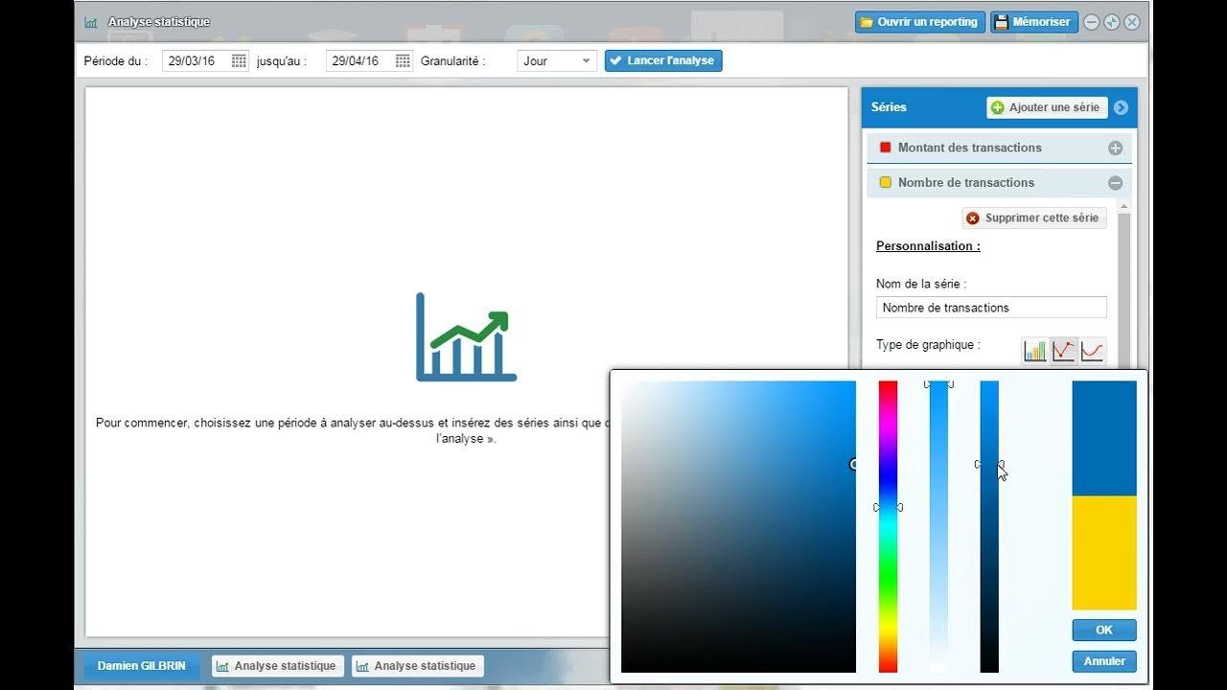Select line chart graph type
Image resolution: width=1227 pixels, height=690 pixels.
1063,351
